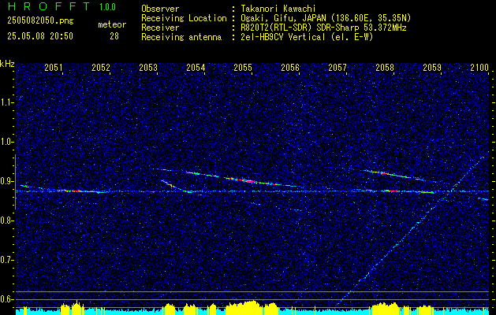This screenshot has height=315, width=496.
Task: Click the meteor count value 28
Action: click(114, 36)
